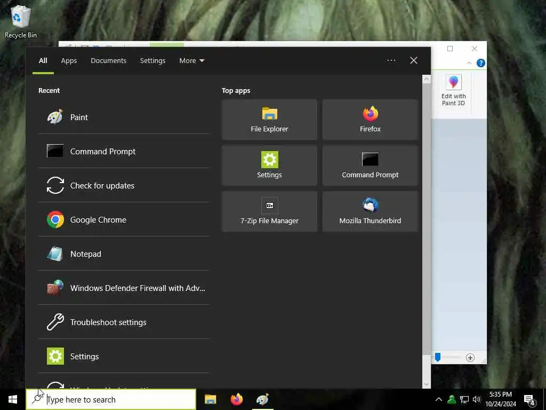This screenshot has height=410, width=546.
Task: Switch to the Documents search tab
Action: tap(108, 61)
